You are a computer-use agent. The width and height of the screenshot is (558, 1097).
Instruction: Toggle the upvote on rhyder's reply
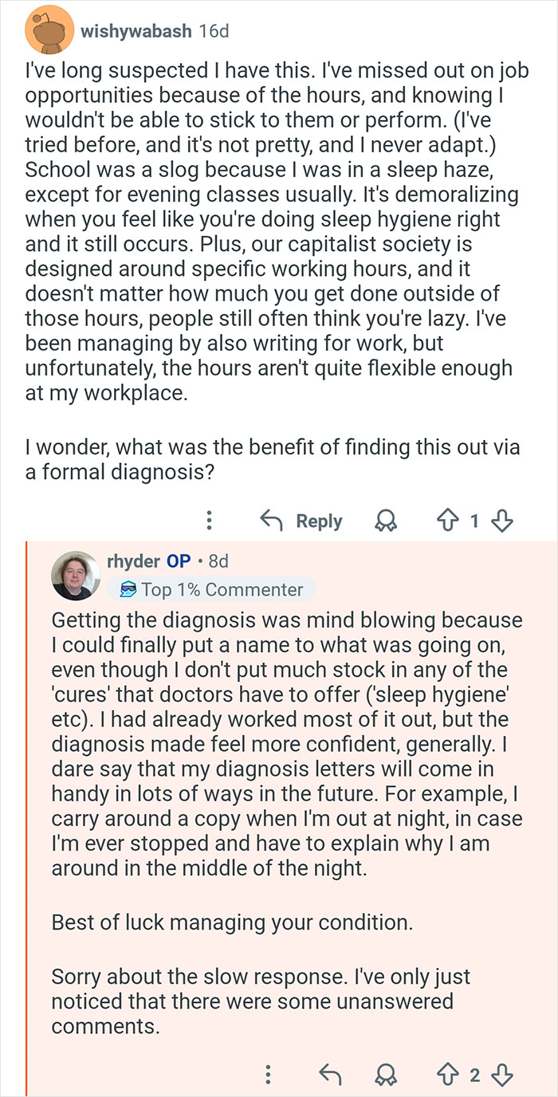coord(448,1075)
